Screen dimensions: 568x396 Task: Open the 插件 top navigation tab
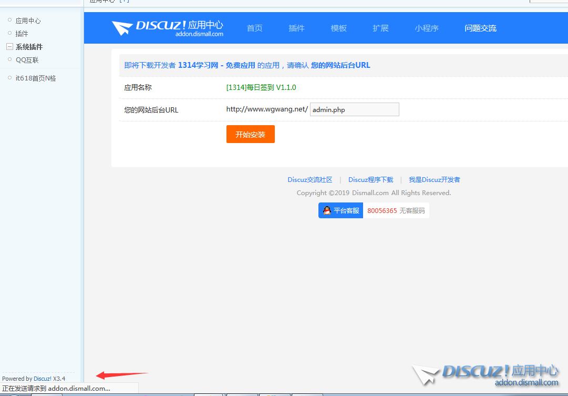(296, 28)
